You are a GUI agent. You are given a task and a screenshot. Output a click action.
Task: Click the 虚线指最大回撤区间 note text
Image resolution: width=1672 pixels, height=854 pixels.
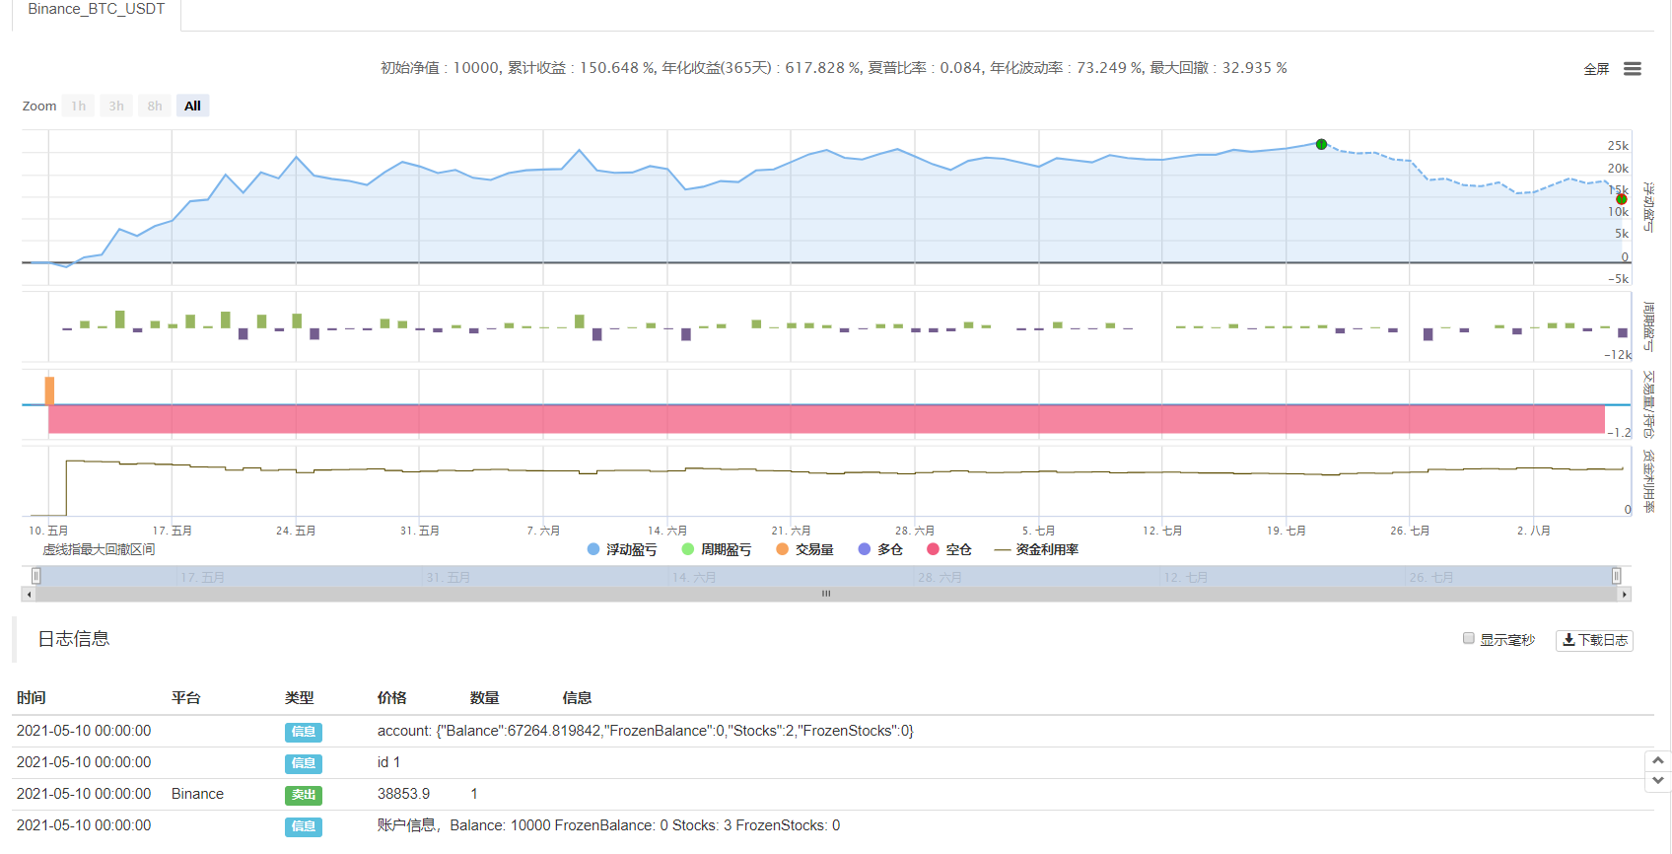point(99,549)
